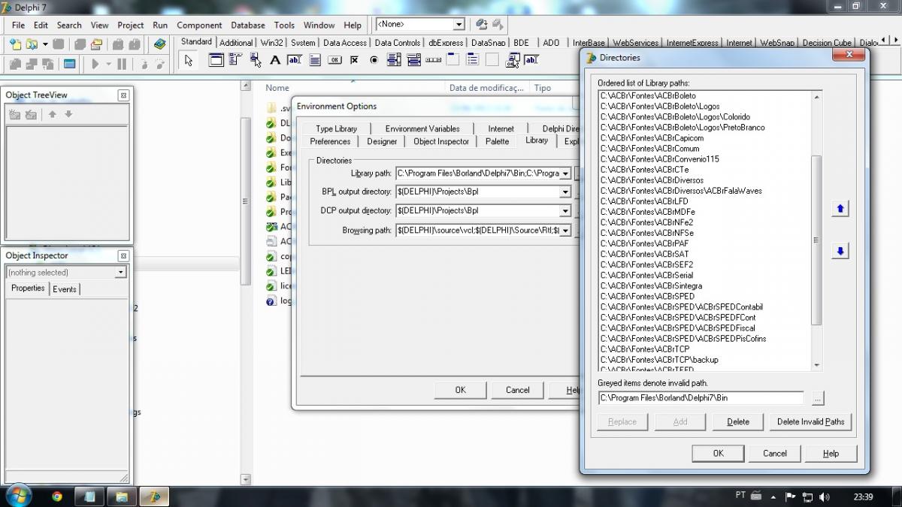Select the RadioGroup component icon

[473, 60]
